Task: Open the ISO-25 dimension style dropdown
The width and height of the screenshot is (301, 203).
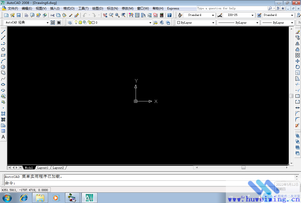Action: click(x=252, y=15)
